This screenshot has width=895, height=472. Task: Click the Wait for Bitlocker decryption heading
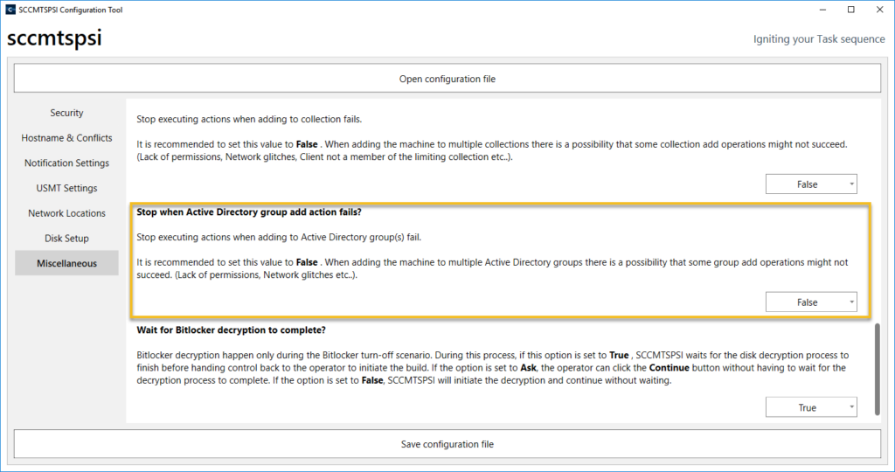click(232, 330)
